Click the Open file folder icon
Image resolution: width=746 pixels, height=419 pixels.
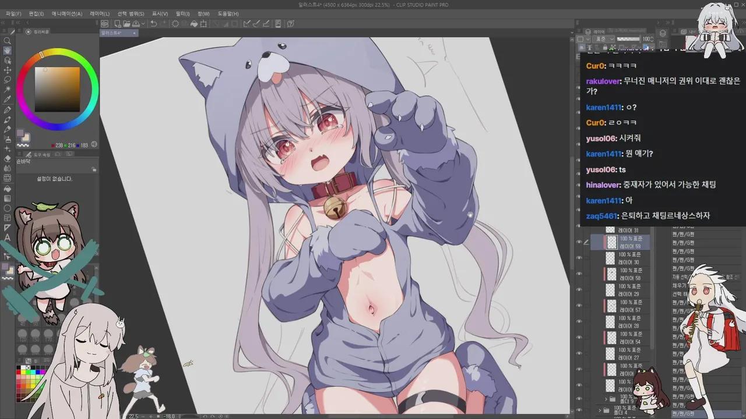click(127, 24)
